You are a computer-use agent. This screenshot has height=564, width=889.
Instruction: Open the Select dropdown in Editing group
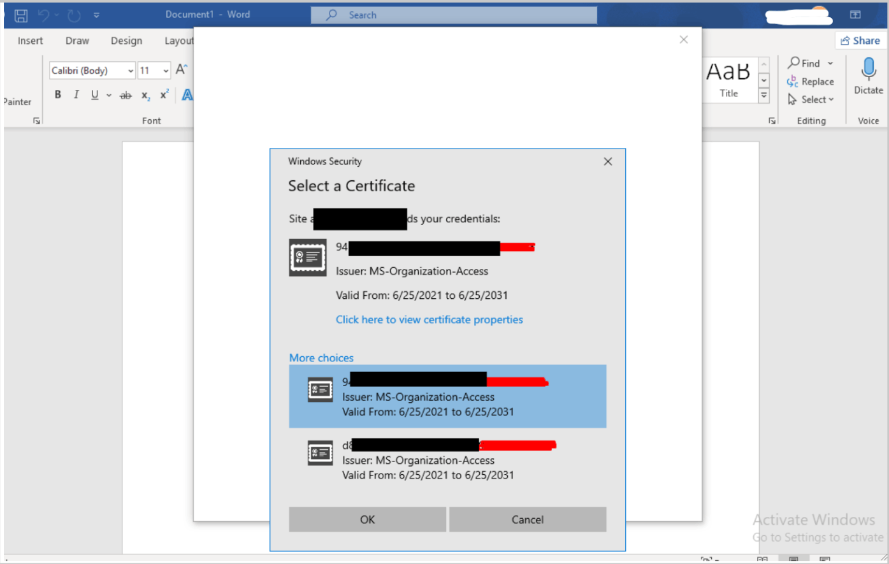(811, 99)
